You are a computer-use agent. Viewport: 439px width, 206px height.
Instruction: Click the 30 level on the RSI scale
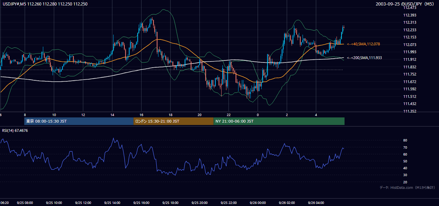(x=405, y=175)
